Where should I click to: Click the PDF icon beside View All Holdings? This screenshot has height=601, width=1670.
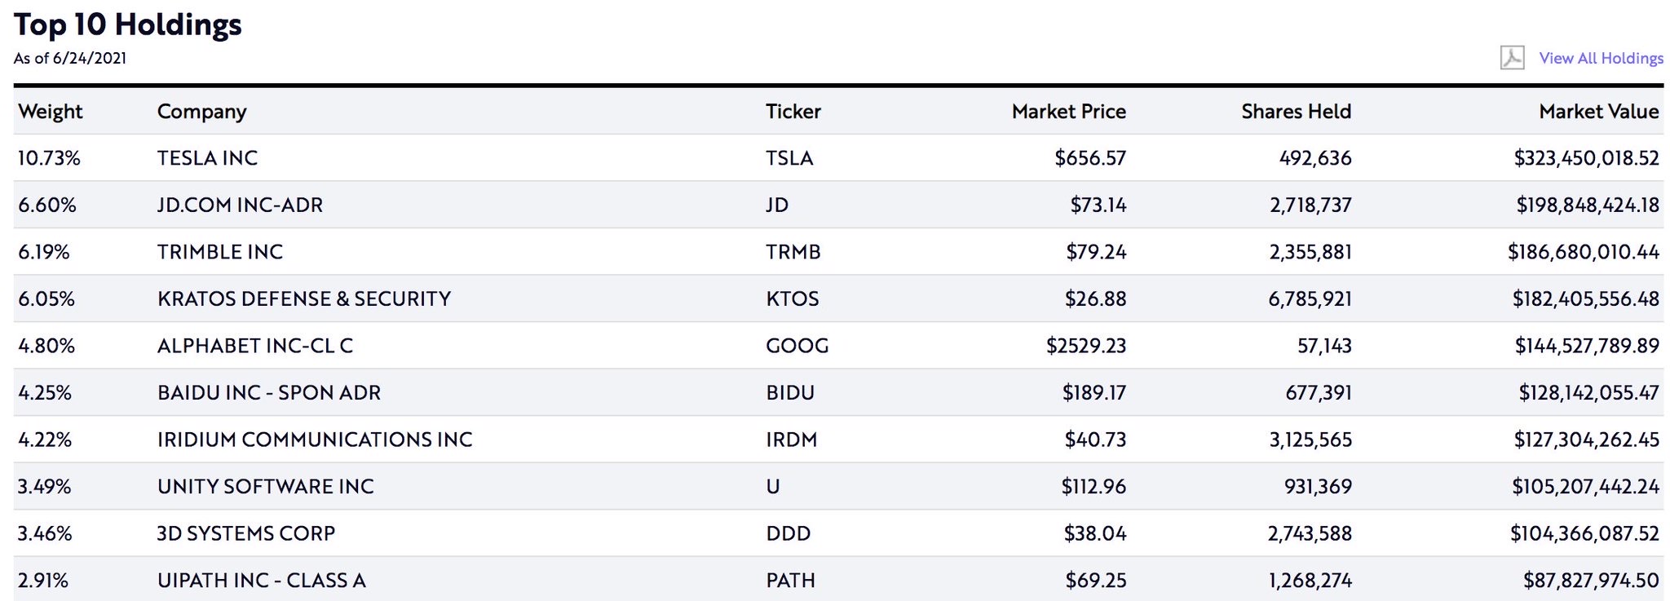point(1512,58)
